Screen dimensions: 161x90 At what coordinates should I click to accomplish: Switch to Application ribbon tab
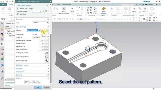(67, 5)
